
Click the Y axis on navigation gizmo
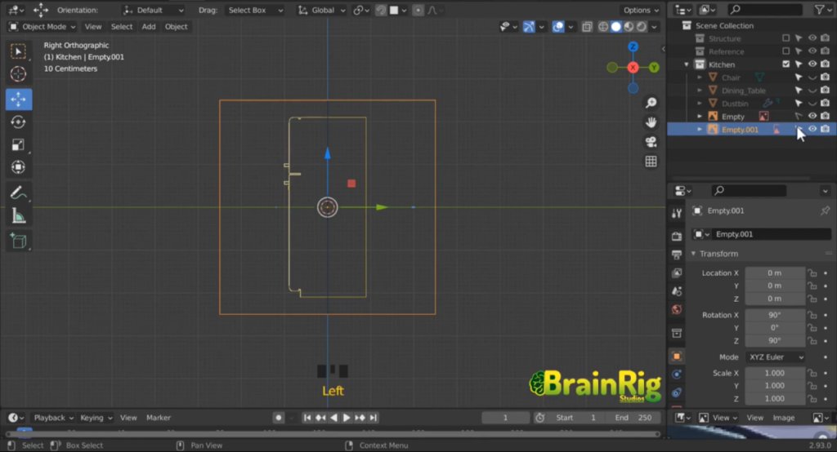654,67
